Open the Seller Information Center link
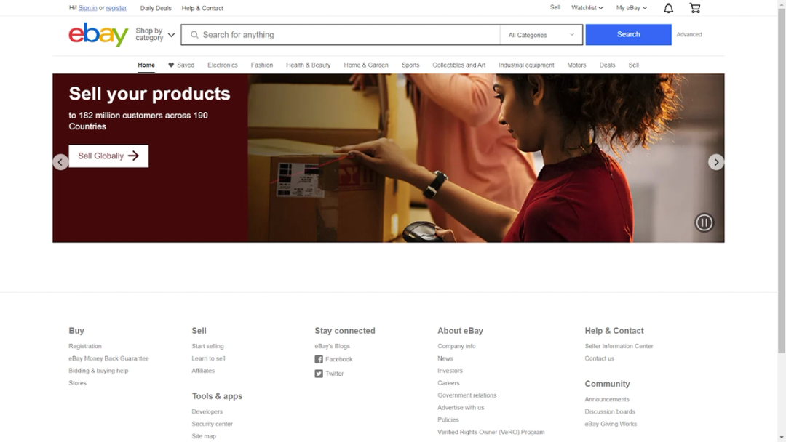This screenshot has width=786, height=442. pos(619,346)
